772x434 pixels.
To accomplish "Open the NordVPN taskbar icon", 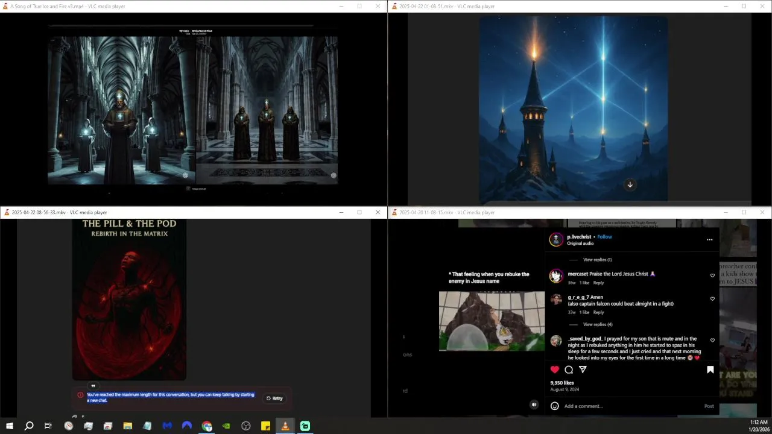I will click(187, 426).
